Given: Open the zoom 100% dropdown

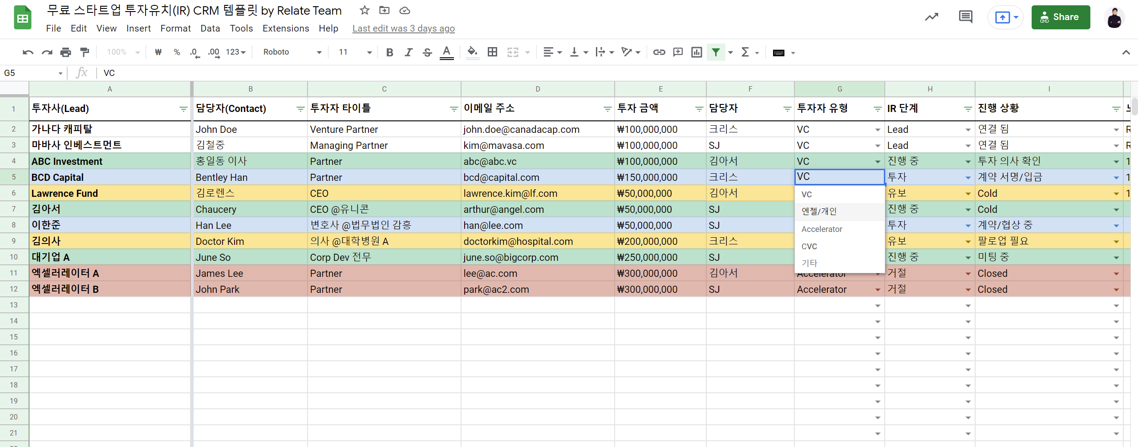Looking at the screenshot, I should click(x=123, y=52).
